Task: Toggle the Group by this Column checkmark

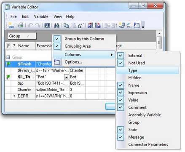Action: [57, 39]
